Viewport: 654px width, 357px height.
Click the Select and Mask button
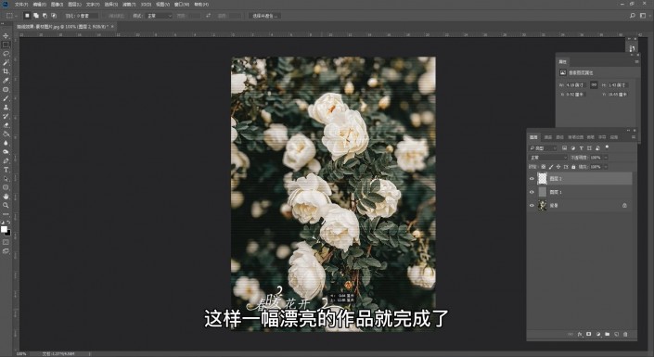[x=265, y=16]
